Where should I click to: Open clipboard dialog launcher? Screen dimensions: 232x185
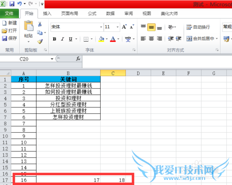(x=45, y=50)
